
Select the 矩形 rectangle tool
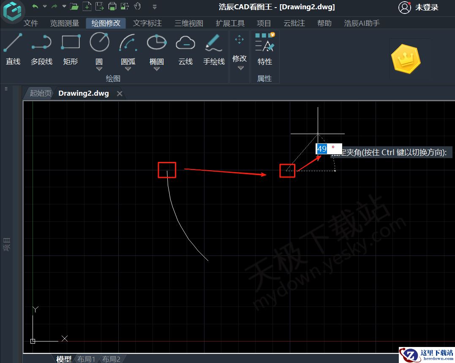(x=71, y=49)
